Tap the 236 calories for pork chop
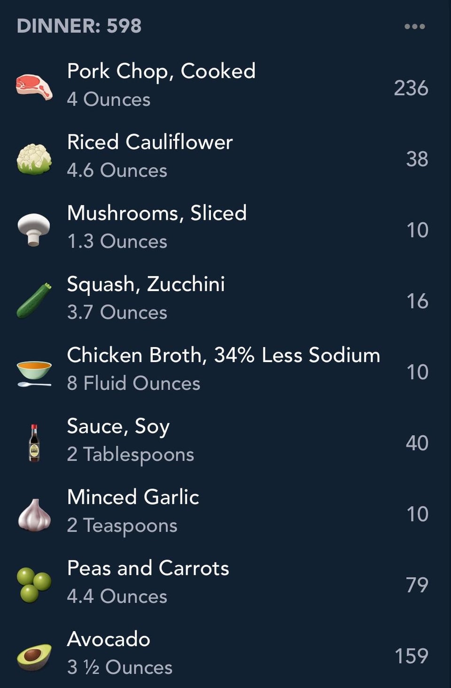This screenshot has width=451, height=688. (x=411, y=88)
